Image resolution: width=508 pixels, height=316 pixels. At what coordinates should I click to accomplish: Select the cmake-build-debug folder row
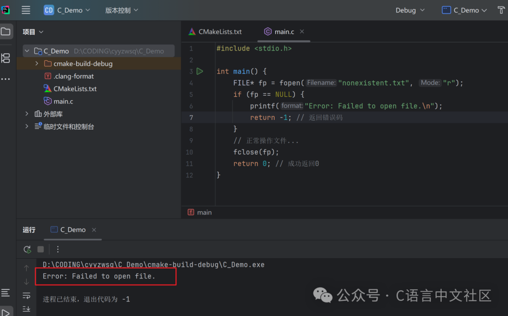point(99,63)
